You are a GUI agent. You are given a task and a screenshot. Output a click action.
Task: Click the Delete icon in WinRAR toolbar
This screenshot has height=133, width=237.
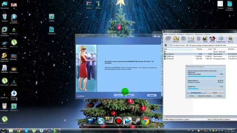(x=199, y=39)
